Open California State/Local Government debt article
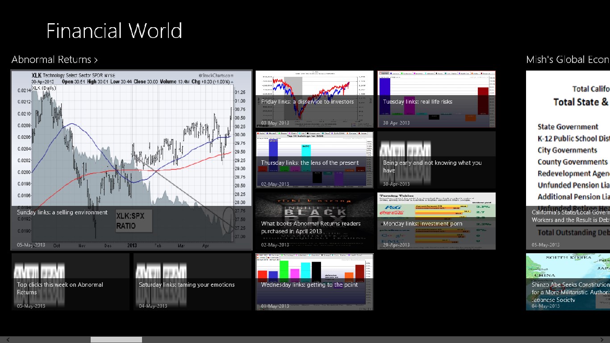Viewport: 610px width, 343px height. 568,160
